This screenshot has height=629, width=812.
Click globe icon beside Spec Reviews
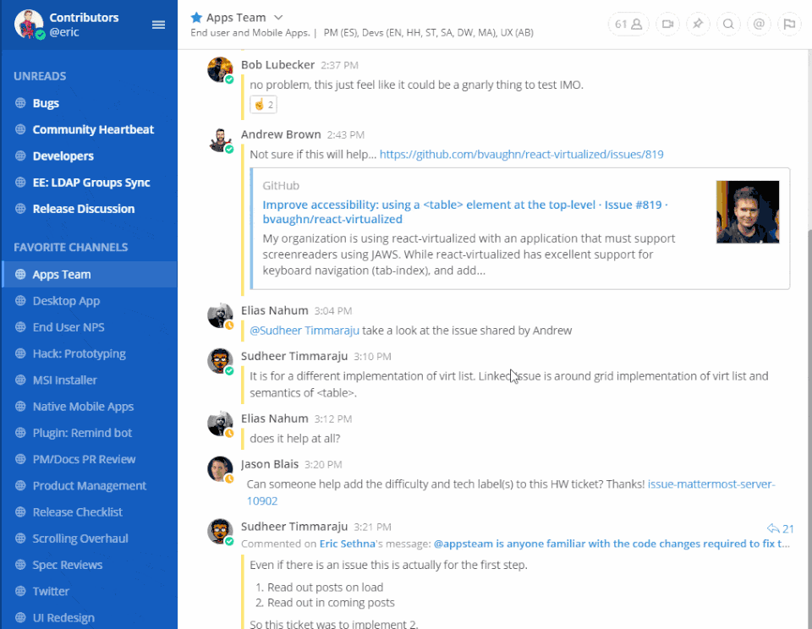[20, 564]
